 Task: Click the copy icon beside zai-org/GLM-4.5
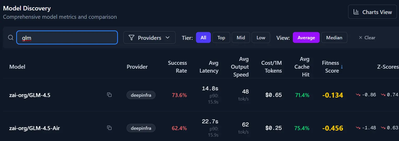point(109,95)
